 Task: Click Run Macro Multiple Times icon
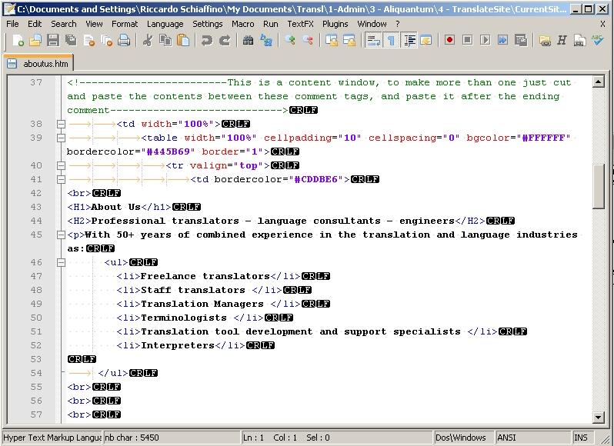502,40
